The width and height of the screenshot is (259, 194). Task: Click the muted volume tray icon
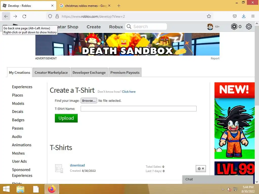(229, 189)
